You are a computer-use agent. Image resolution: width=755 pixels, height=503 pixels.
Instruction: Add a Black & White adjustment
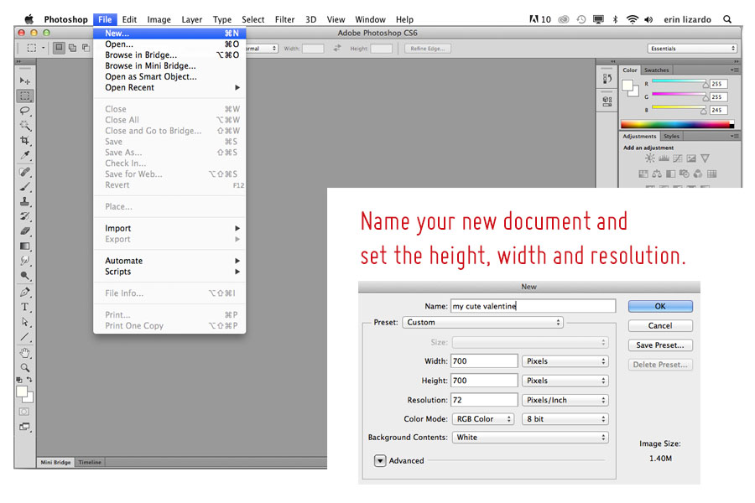(671, 174)
